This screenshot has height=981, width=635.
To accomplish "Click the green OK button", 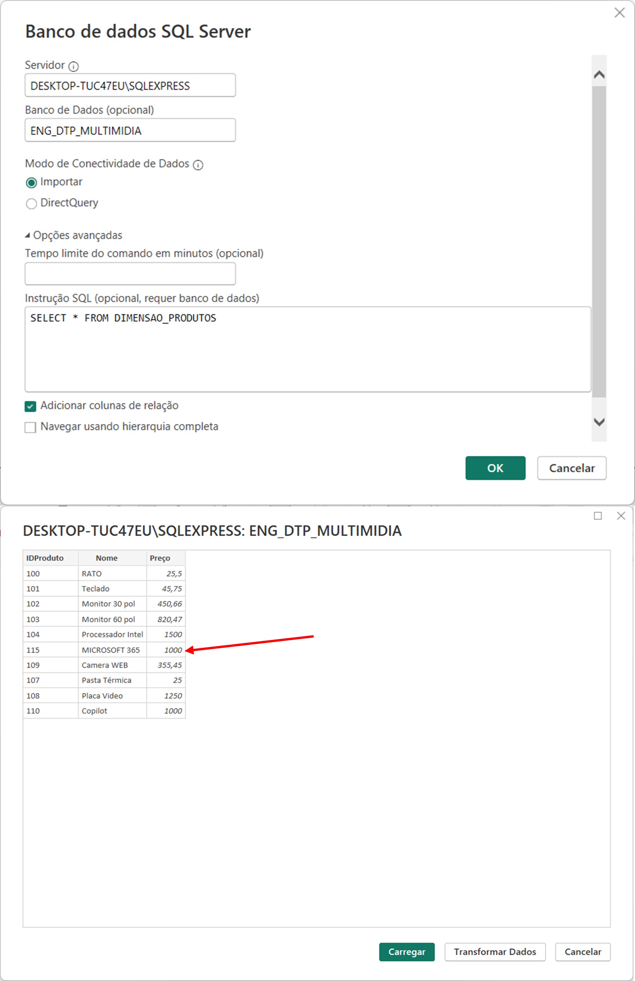I will coord(495,468).
